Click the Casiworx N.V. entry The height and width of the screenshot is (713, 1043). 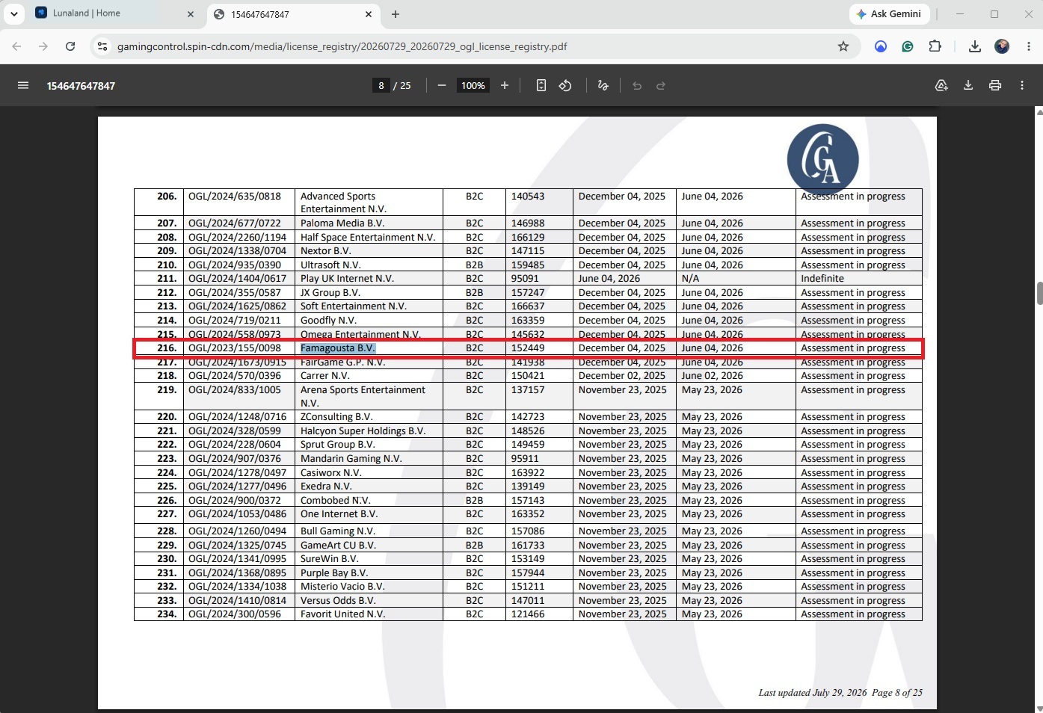(x=331, y=473)
